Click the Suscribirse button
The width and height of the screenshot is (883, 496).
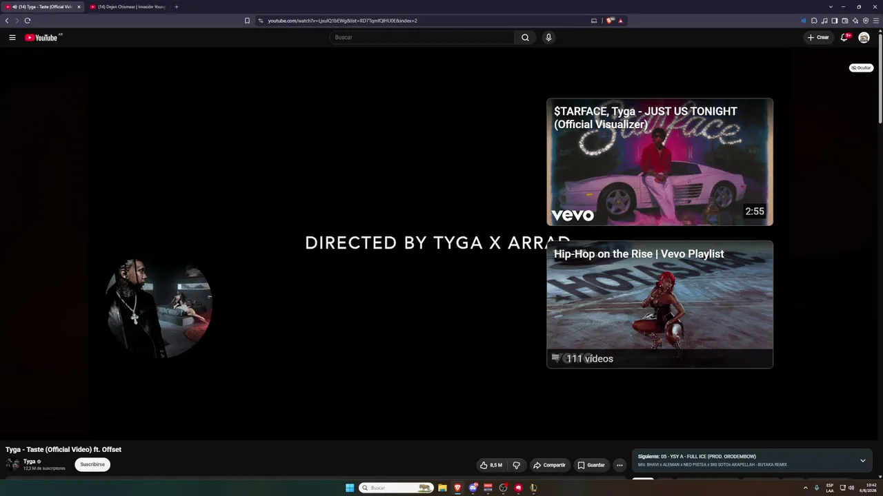click(x=92, y=464)
